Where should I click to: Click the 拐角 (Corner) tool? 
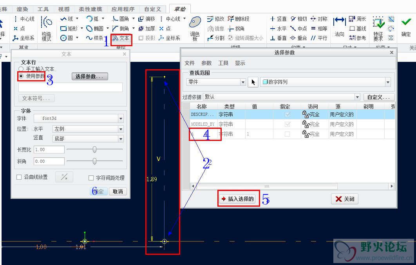236,28
